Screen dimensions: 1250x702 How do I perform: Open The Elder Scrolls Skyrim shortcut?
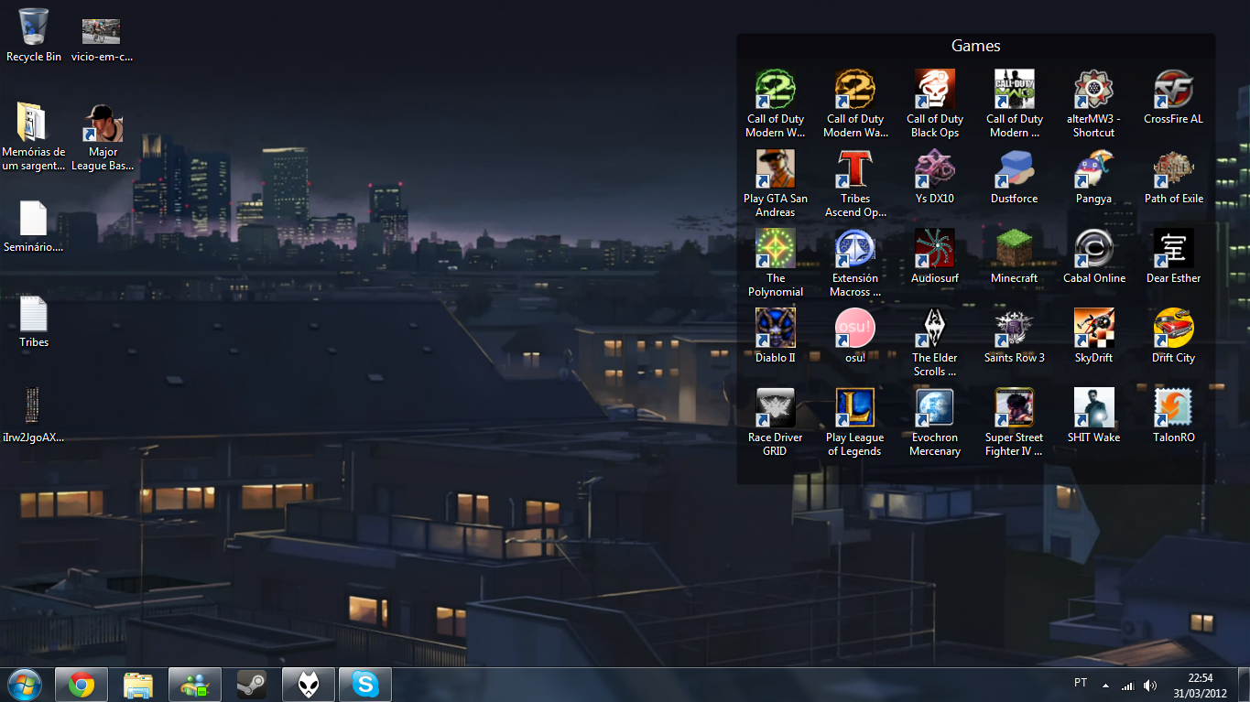click(934, 329)
